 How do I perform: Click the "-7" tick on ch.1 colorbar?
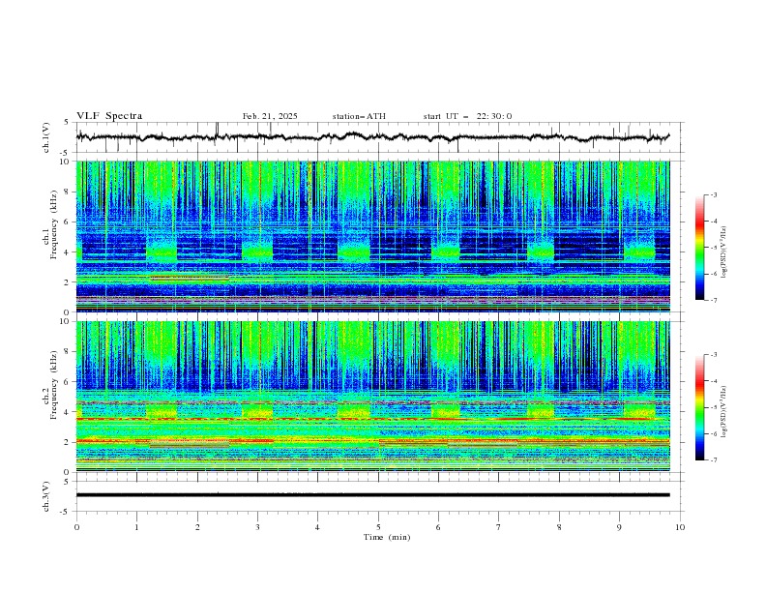pos(713,301)
